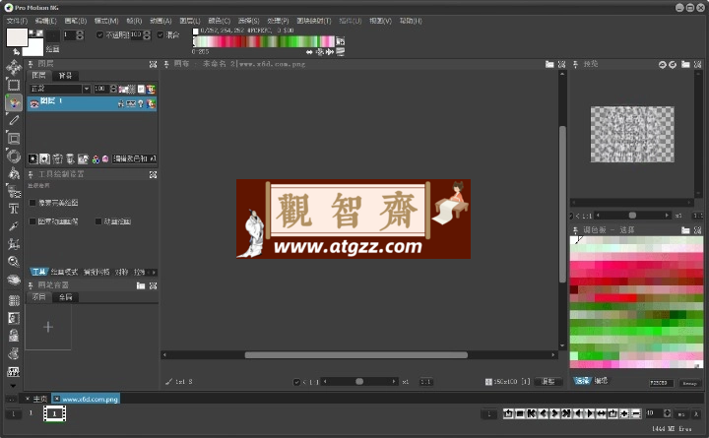
Task: Toggle the zoom checkbox below the canvas
Action: coord(296,382)
